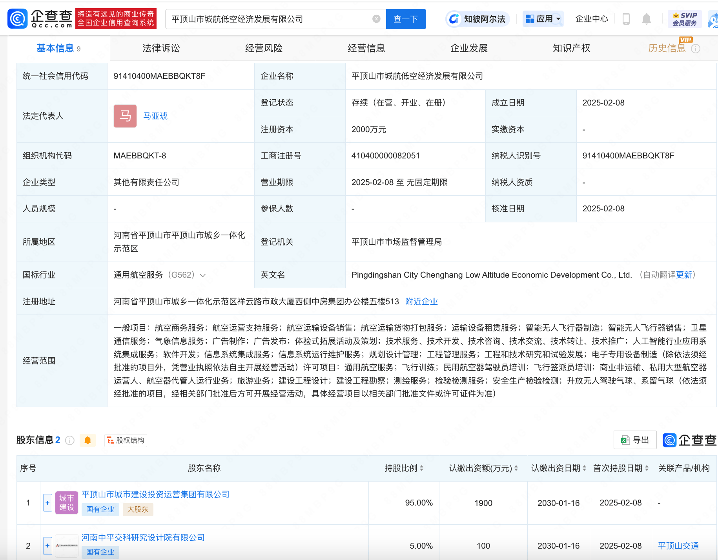Select credit code 91410400MAEBBQKT8F text
This screenshot has height=560, width=718.
pyautogui.click(x=159, y=76)
